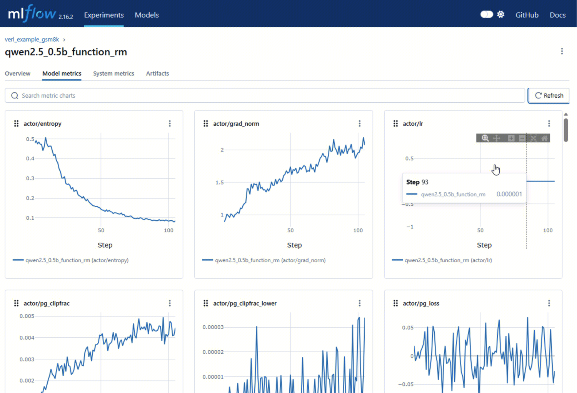Click the zoom in plus icon on the actor/lr chart
577x393 pixels.
(511, 138)
